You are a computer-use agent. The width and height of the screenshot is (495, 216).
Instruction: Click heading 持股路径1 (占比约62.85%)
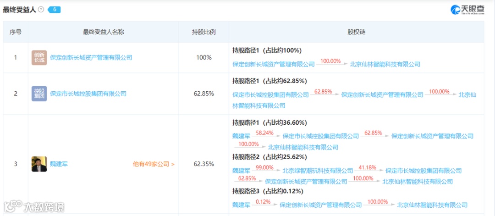click(x=269, y=81)
